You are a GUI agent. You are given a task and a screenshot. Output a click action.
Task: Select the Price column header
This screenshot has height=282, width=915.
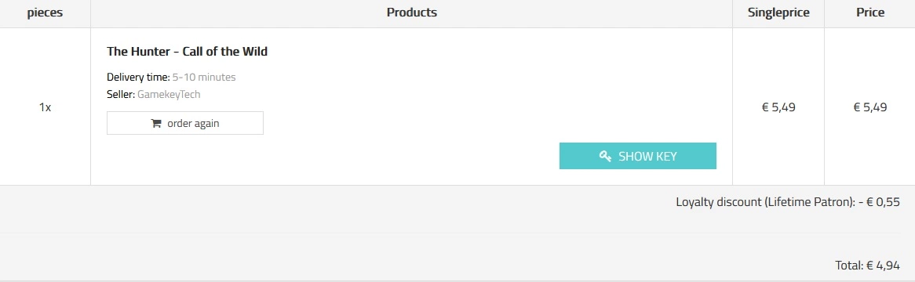[870, 13]
